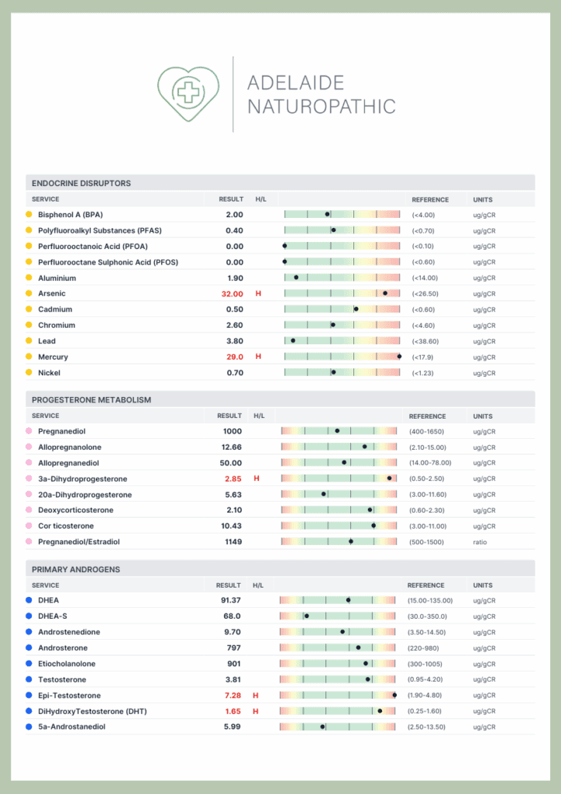561x794 pixels.
Task: Click the DiHydroxyTestosterone 1.65 result value
Action: pos(232,711)
